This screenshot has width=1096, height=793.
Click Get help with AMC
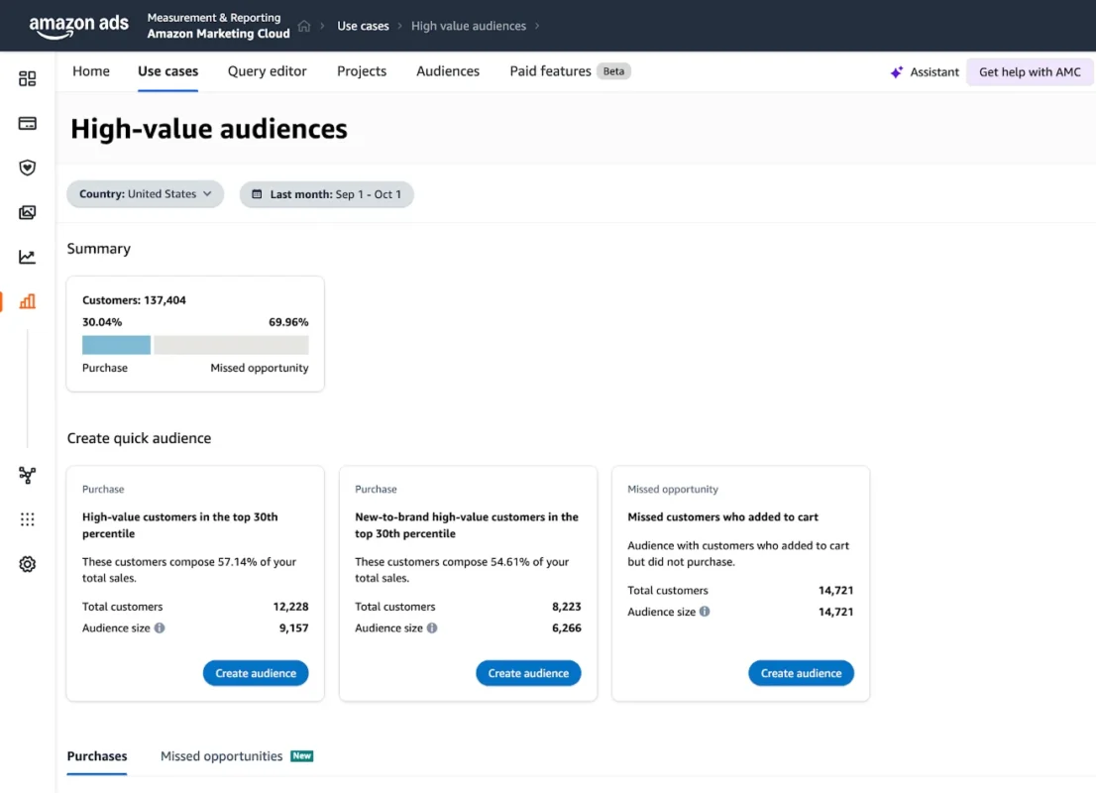click(1030, 71)
